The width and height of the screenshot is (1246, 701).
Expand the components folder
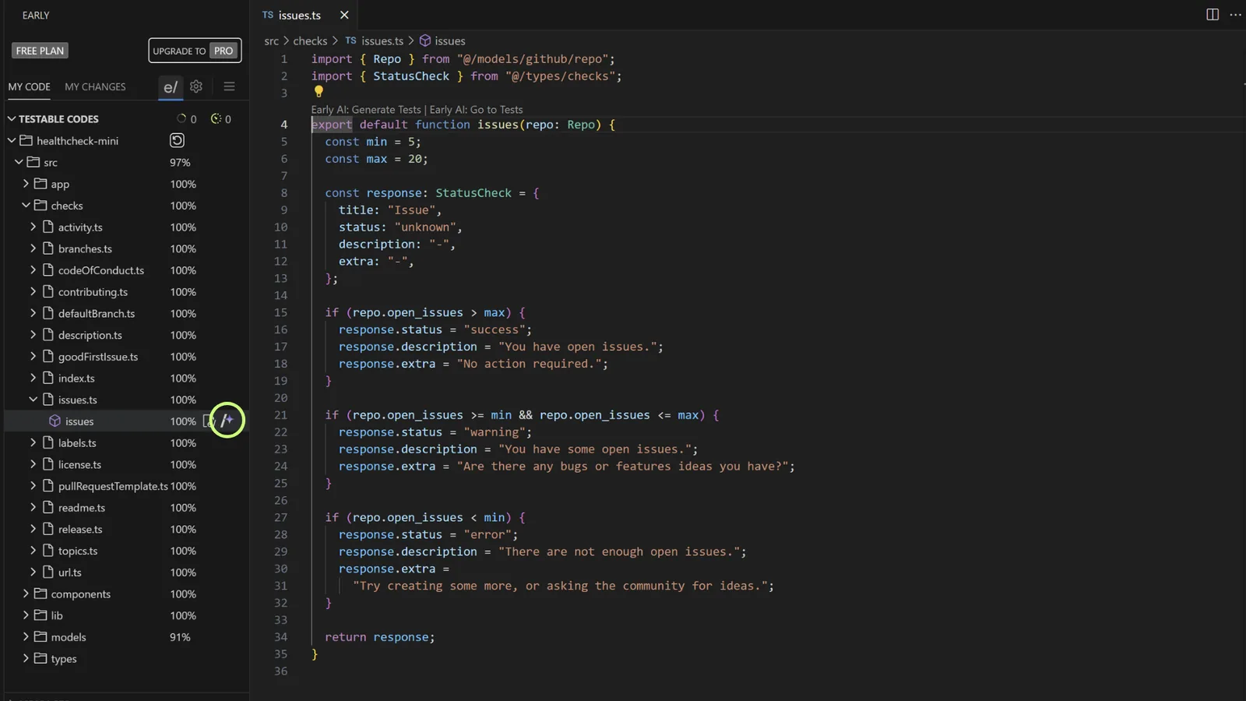(26, 594)
